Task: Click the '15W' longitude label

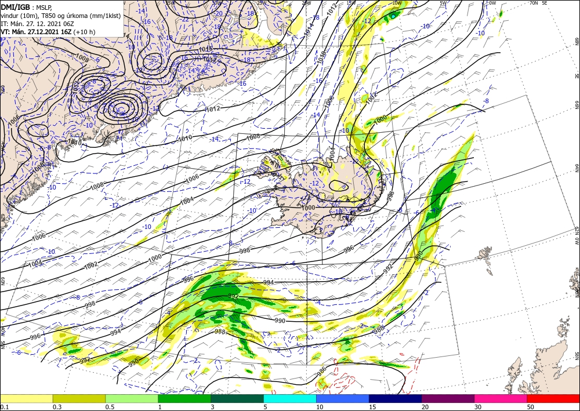Action: pos(351,2)
